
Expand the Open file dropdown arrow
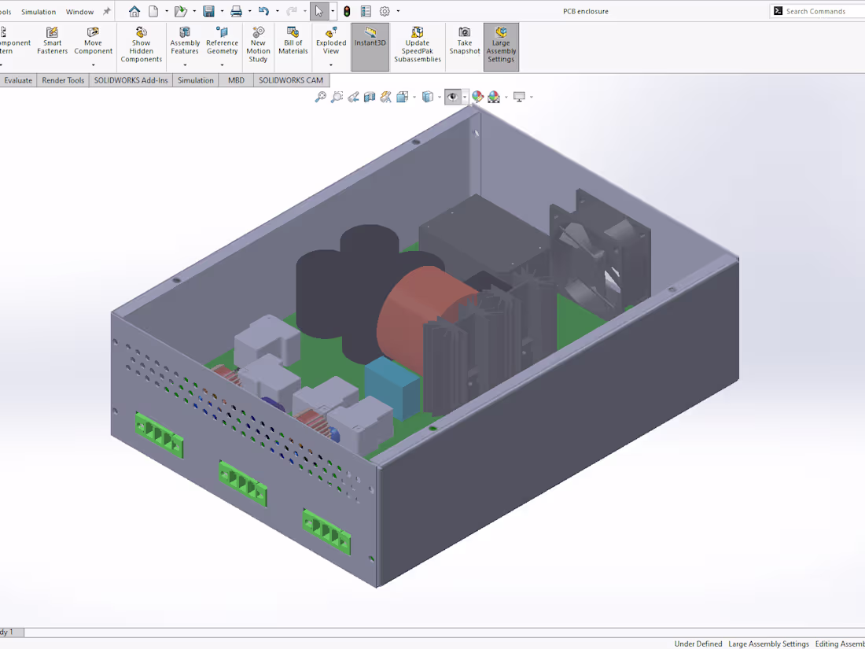[x=194, y=11]
